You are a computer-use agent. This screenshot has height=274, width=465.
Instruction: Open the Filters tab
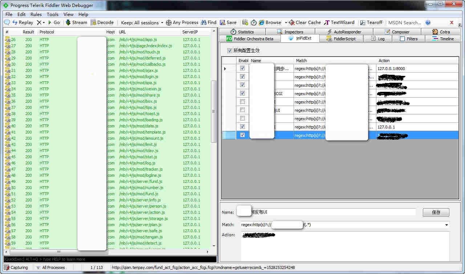point(409,39)
